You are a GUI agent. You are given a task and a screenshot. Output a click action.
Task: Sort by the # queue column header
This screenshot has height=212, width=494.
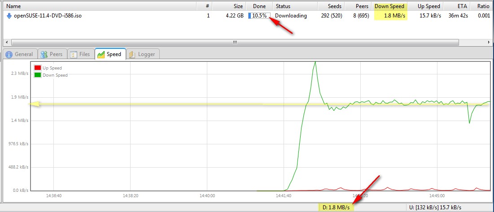204,6
